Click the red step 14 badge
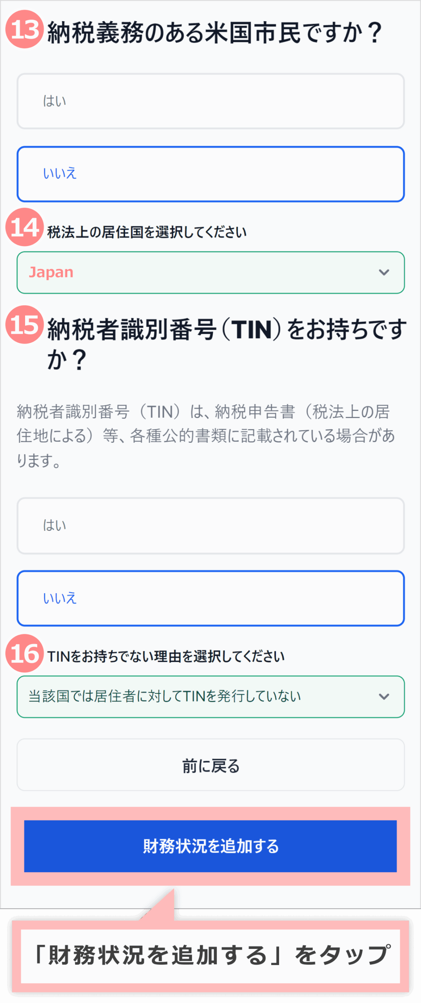 point(24,227)
